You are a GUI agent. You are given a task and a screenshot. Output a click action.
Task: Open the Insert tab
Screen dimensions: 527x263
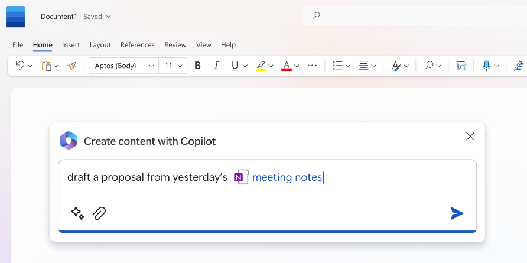(71, 45)
